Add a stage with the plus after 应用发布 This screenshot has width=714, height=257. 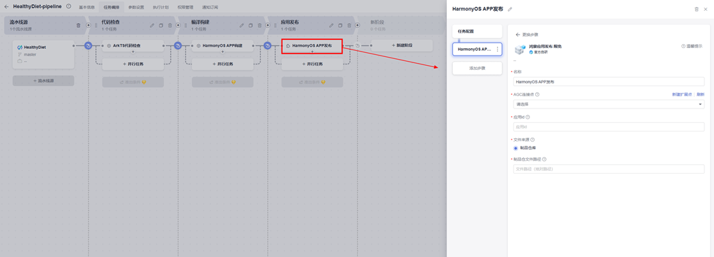358,25
